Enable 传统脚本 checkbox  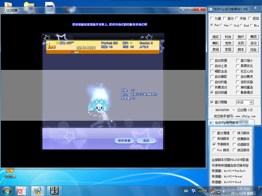(x=214, y=139)
